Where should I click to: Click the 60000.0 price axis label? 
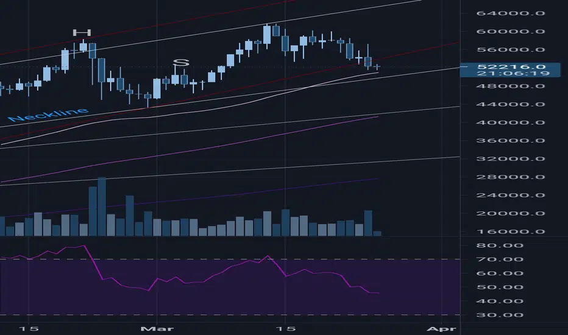click(x=511, y=32)
